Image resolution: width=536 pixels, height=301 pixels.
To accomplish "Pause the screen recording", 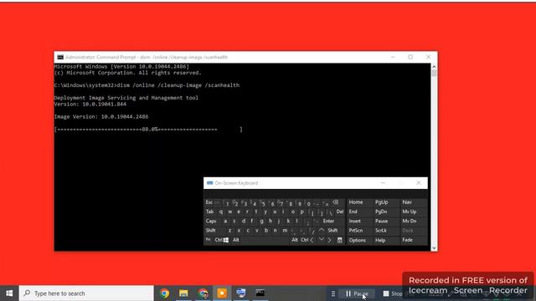I will (x=357, y=293).
